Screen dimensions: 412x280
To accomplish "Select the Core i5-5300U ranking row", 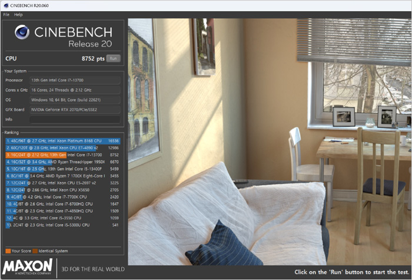I will [63, 225].
